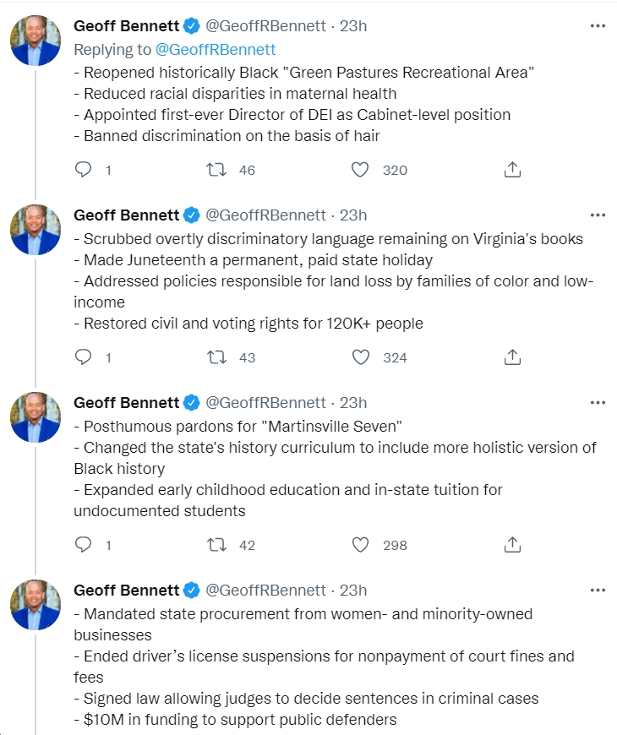Open the 'Replying to @GeoffRBennett' link
Viewport: 617px width, 735px height.
pyautogui.click(x=216, y=49)
